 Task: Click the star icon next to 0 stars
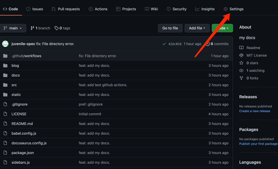click(x=241, y=63)
